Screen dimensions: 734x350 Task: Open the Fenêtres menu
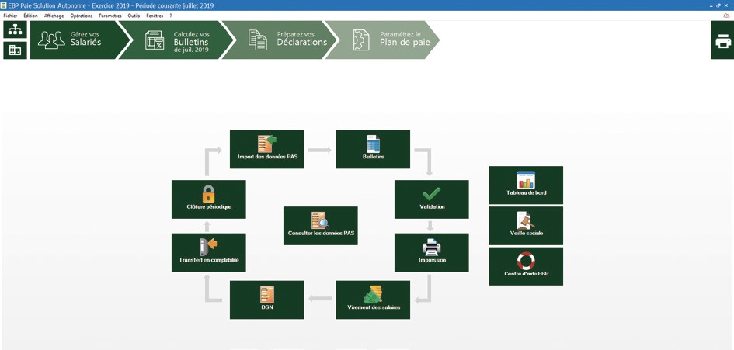155,16
